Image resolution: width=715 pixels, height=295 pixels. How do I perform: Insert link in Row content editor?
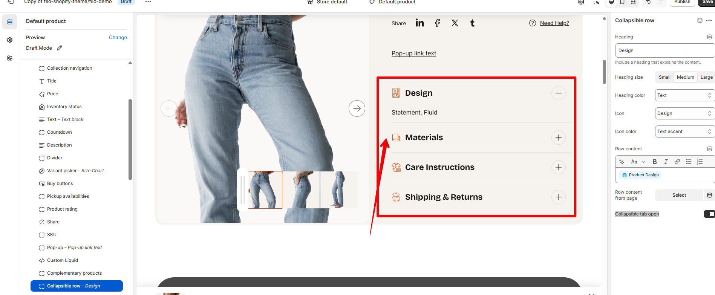677,162
